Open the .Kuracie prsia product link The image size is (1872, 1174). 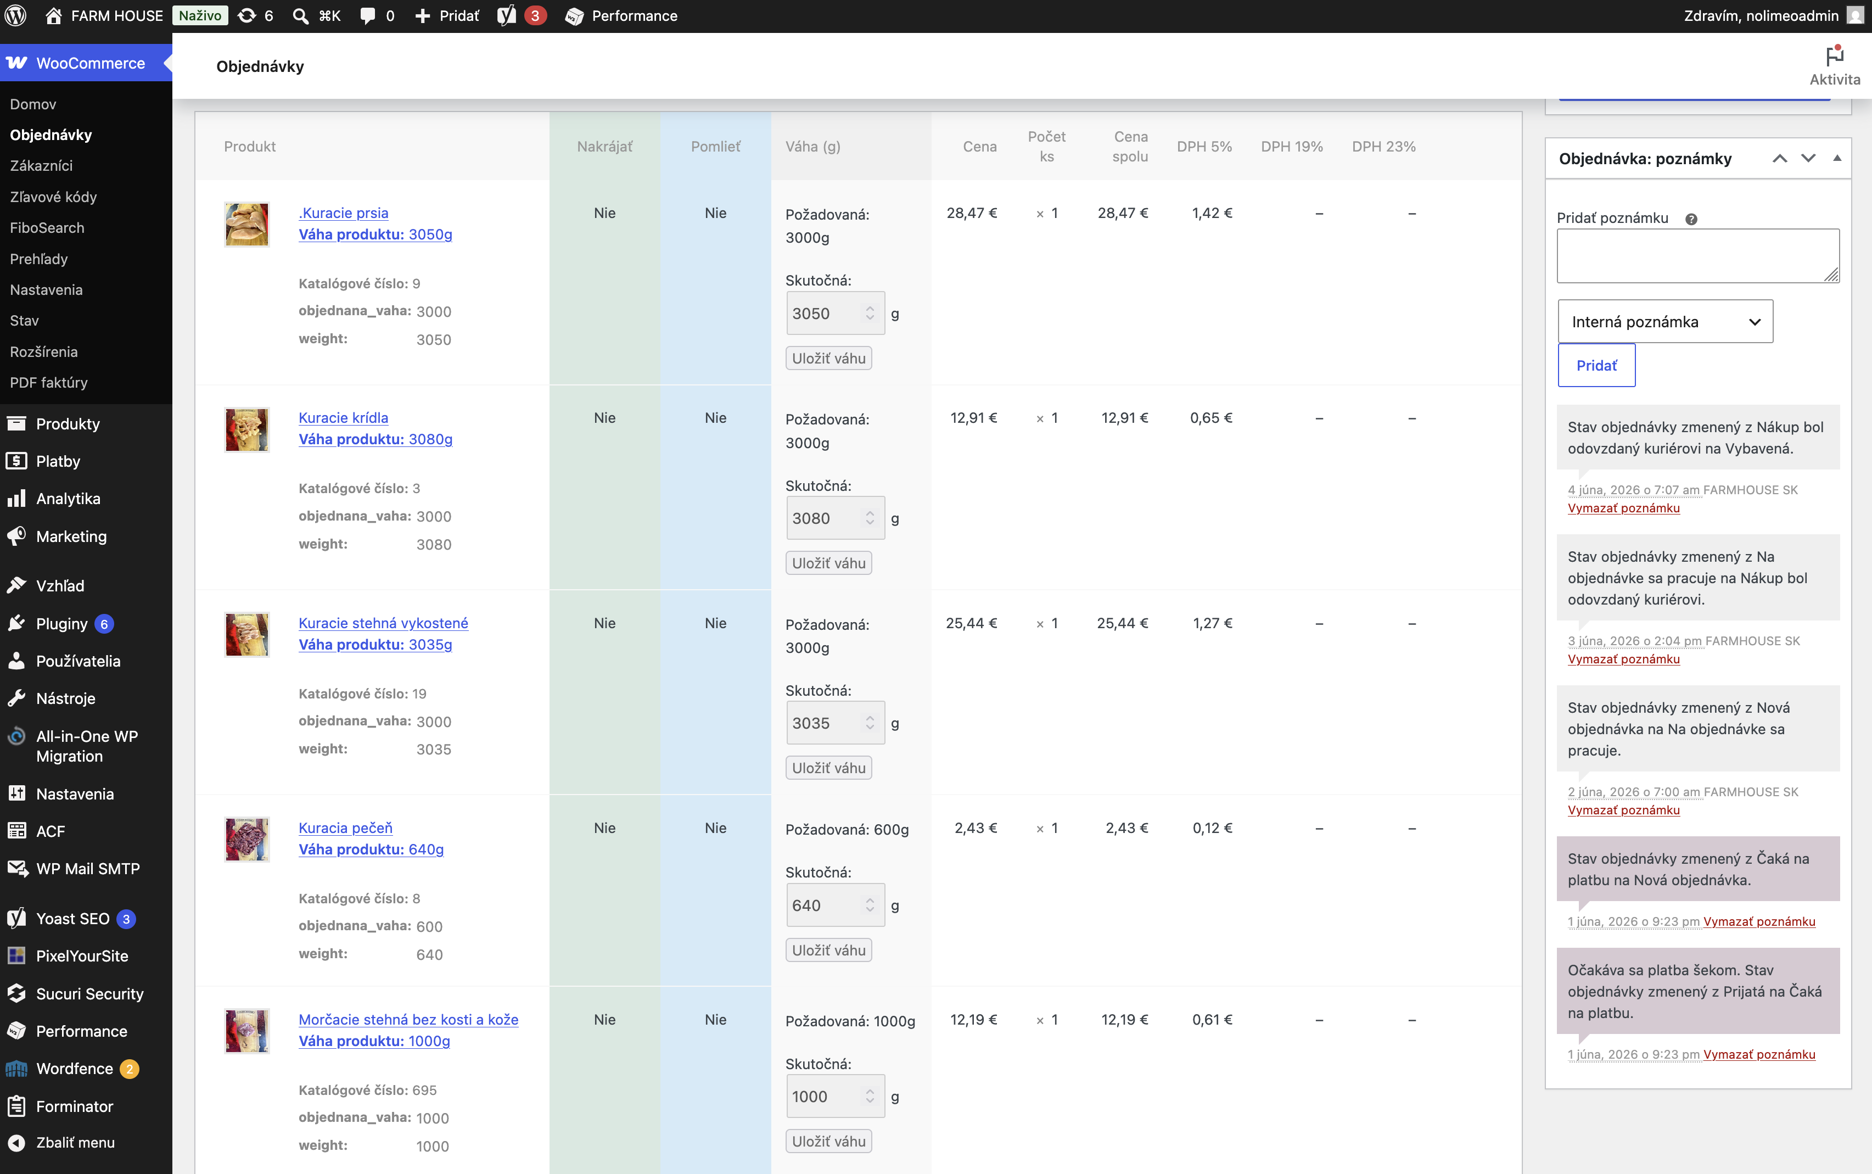point(344,213)
